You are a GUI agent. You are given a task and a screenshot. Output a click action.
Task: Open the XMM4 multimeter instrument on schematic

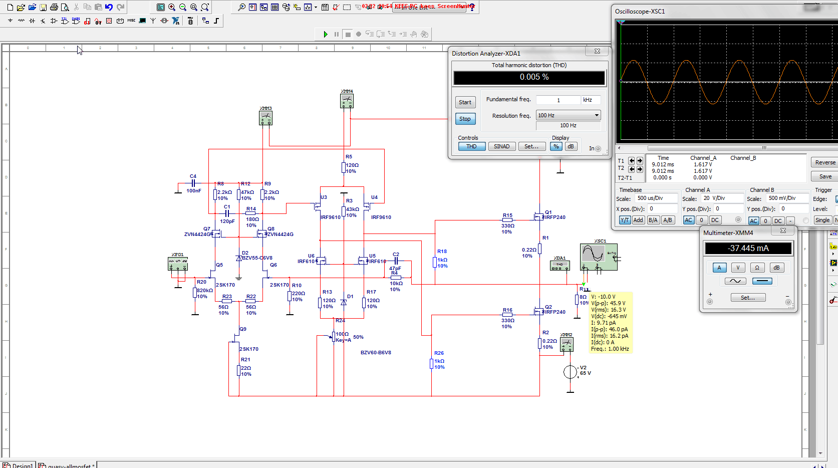point(347,101)
